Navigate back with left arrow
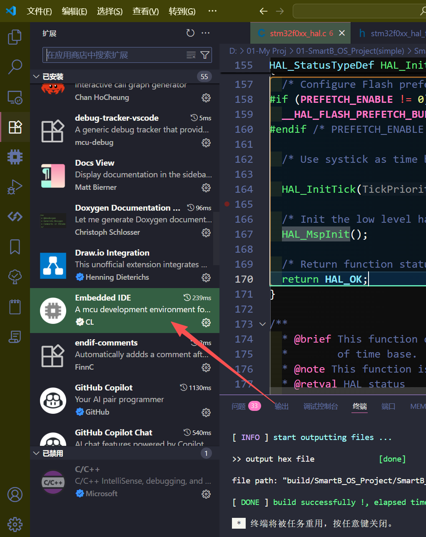 coord(264,11)
